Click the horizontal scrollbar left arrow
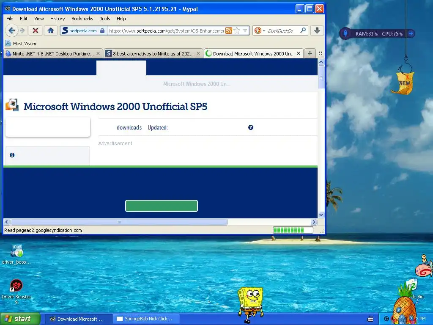 point(7,222)
